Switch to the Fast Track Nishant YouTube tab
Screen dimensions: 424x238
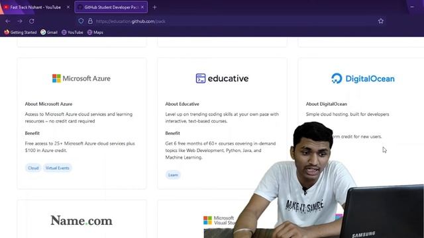point(35,7)
